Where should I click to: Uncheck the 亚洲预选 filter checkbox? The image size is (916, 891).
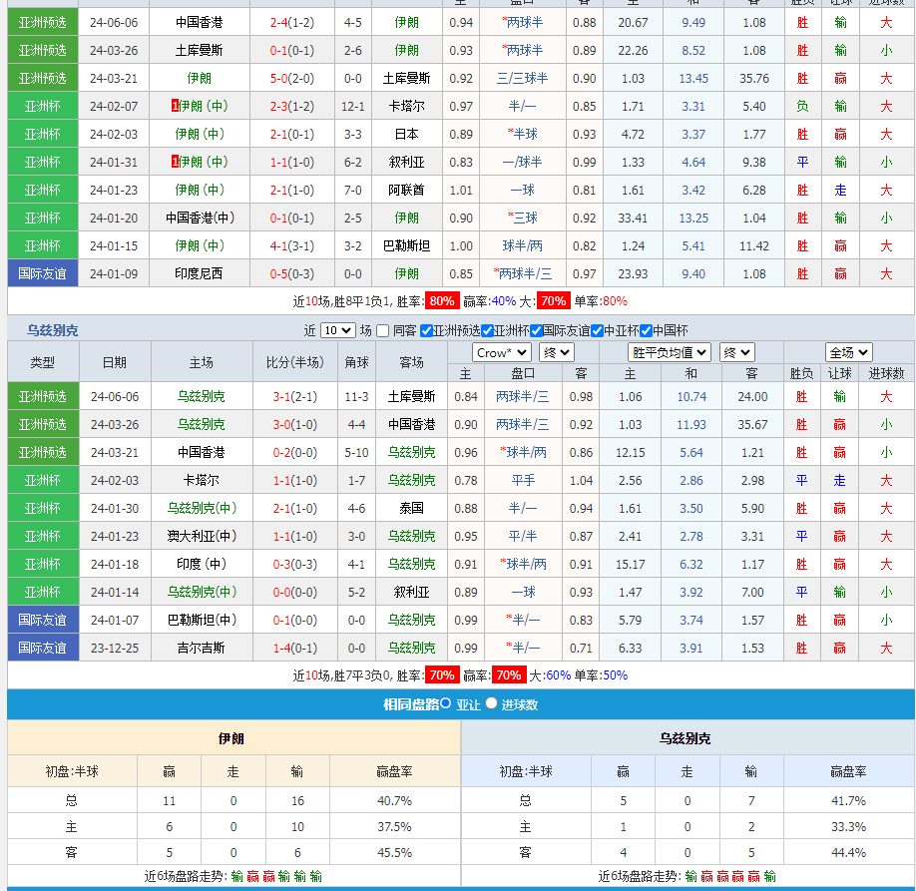tap(427, 330)
